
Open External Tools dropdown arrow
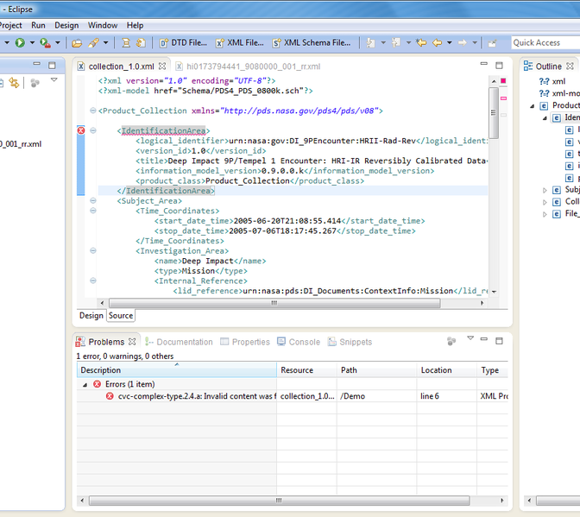click(58, 43)
